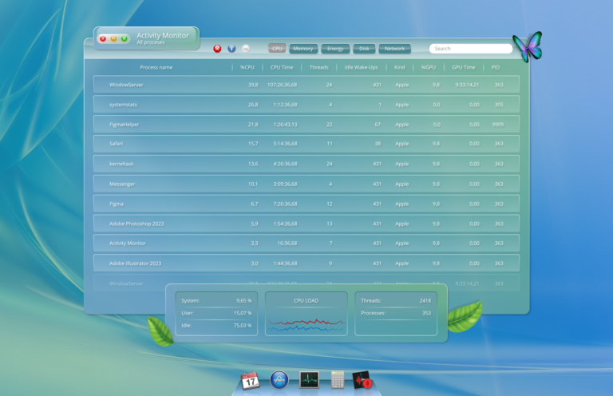Click Activity Monitor icon in dock

point(309,380)
